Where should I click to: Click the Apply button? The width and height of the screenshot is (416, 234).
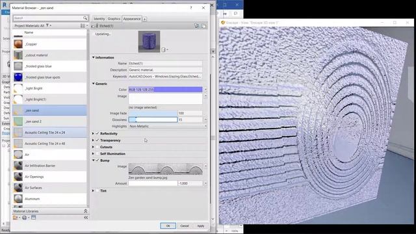201,226
